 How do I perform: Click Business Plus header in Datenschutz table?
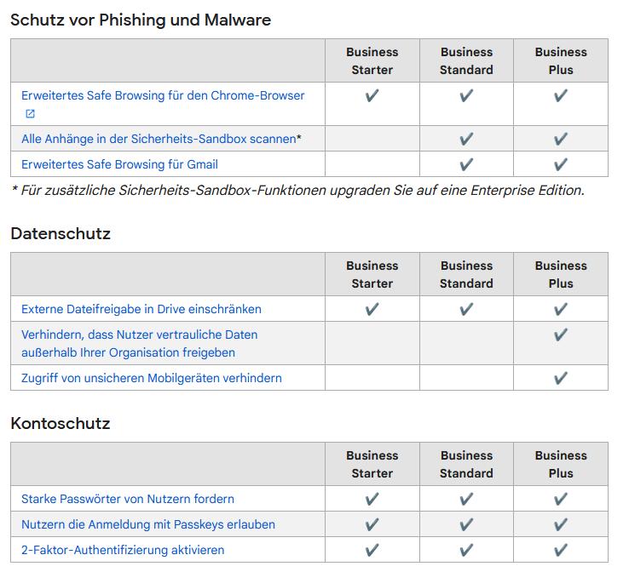coord(561,275)
